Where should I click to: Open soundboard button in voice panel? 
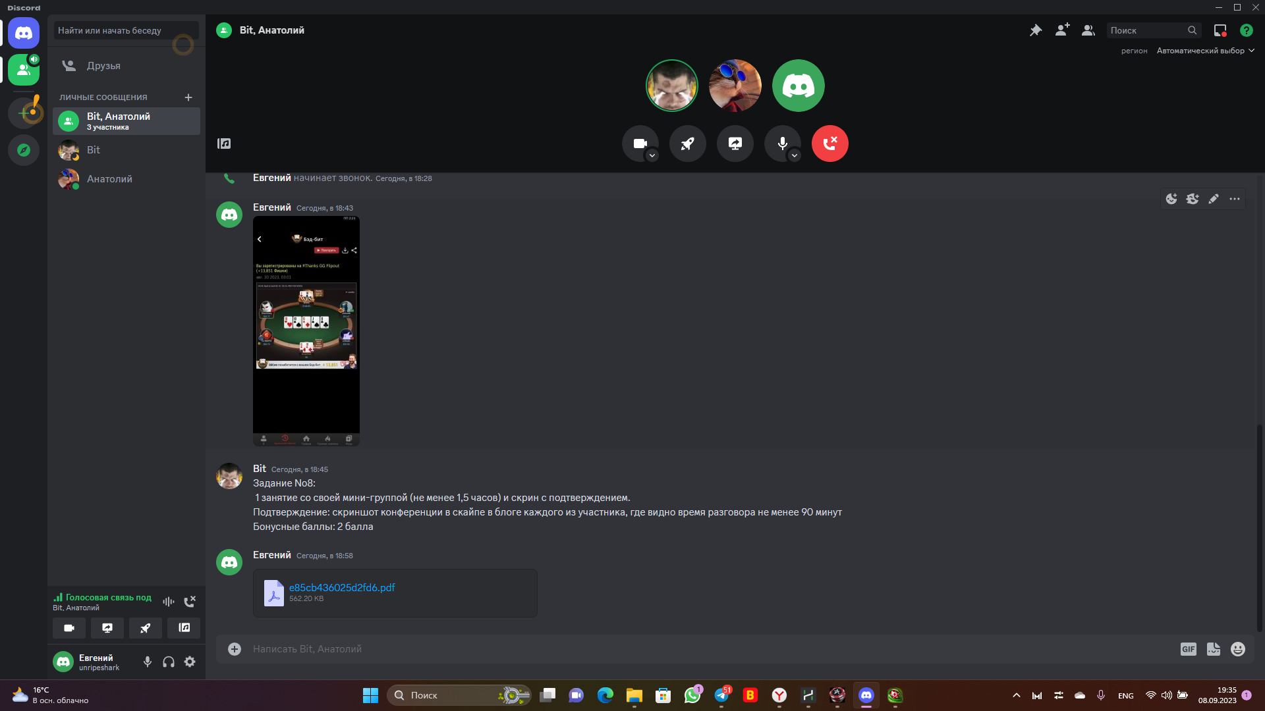pyautogui.click(x=184, y=628)
